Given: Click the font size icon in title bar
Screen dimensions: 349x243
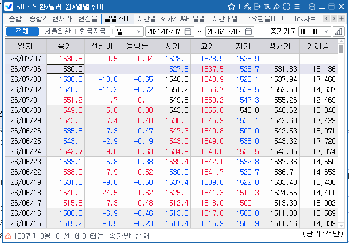Looking at the screenshot, I should pos(267,7).
